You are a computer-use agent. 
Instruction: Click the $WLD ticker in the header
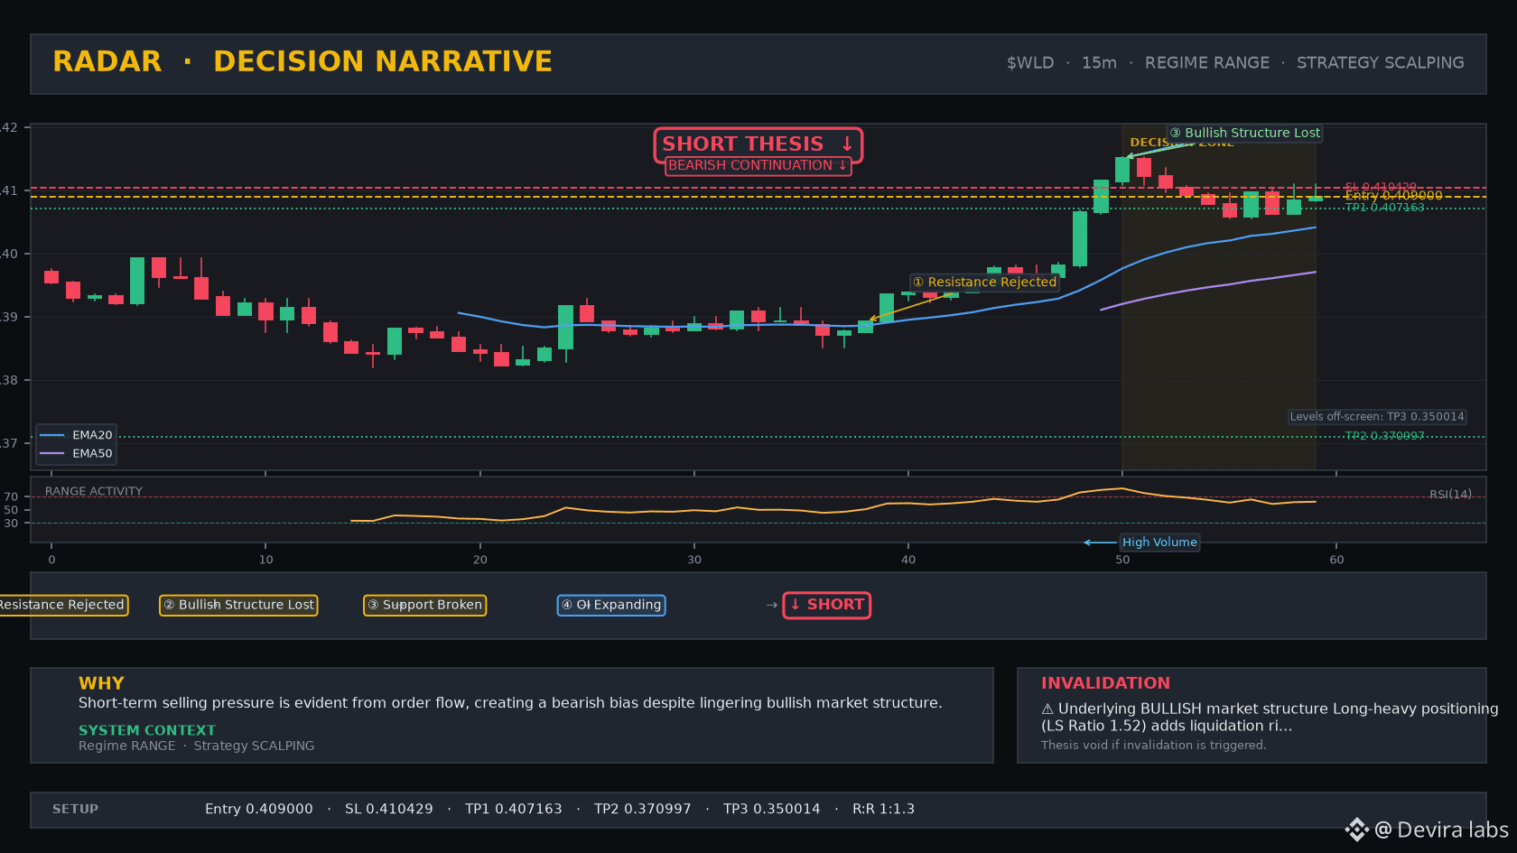[x=1030, y=63]
